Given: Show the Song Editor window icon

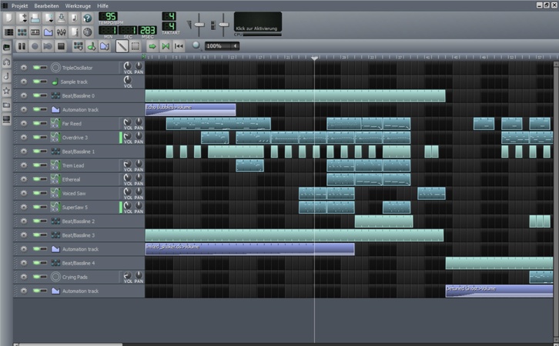Looking at the screenshot, I should pos(8,32).
